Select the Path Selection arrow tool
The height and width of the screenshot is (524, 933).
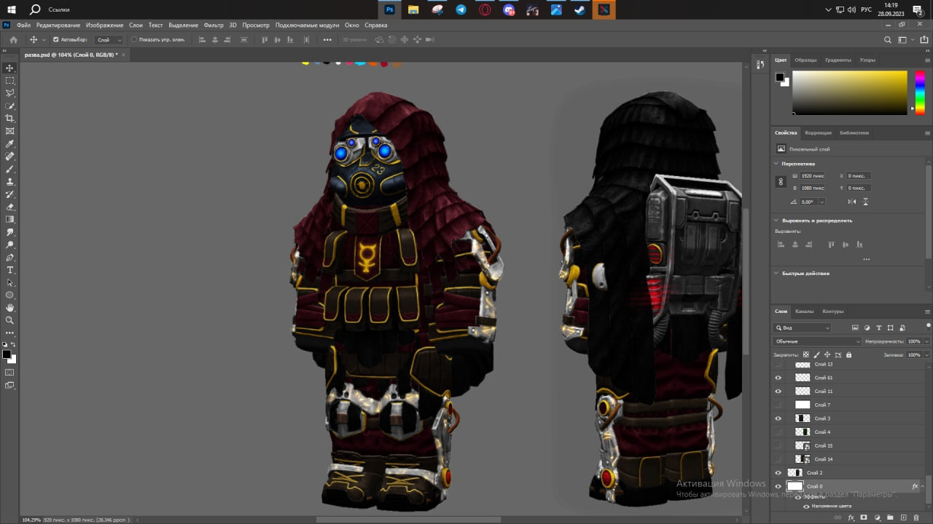tap(9, 282)
